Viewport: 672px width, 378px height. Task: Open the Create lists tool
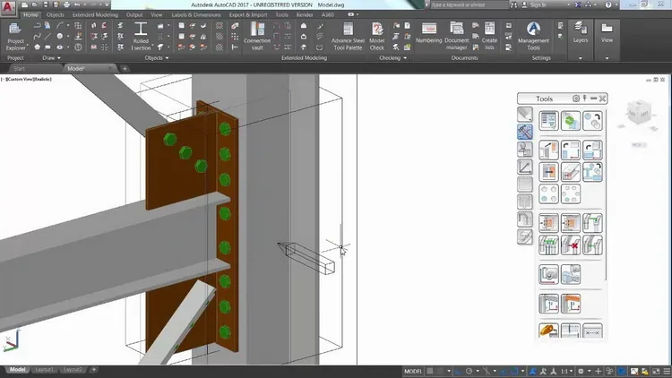coord(489,37)
